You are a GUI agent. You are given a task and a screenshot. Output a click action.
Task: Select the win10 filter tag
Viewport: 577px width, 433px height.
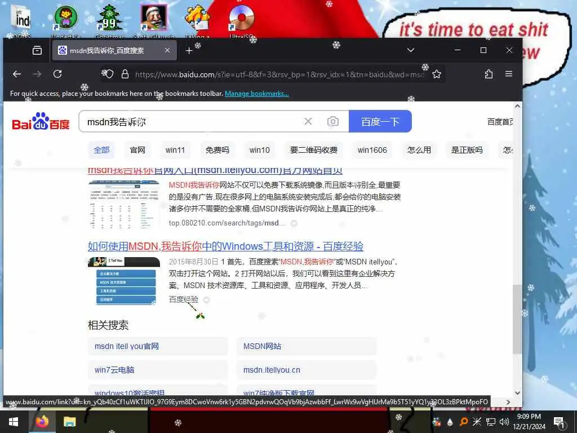259,150
